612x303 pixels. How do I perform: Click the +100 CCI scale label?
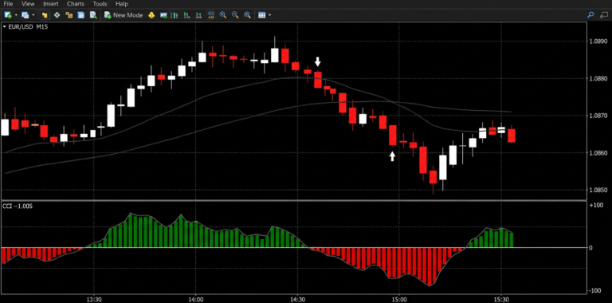[x=596, y=206]
